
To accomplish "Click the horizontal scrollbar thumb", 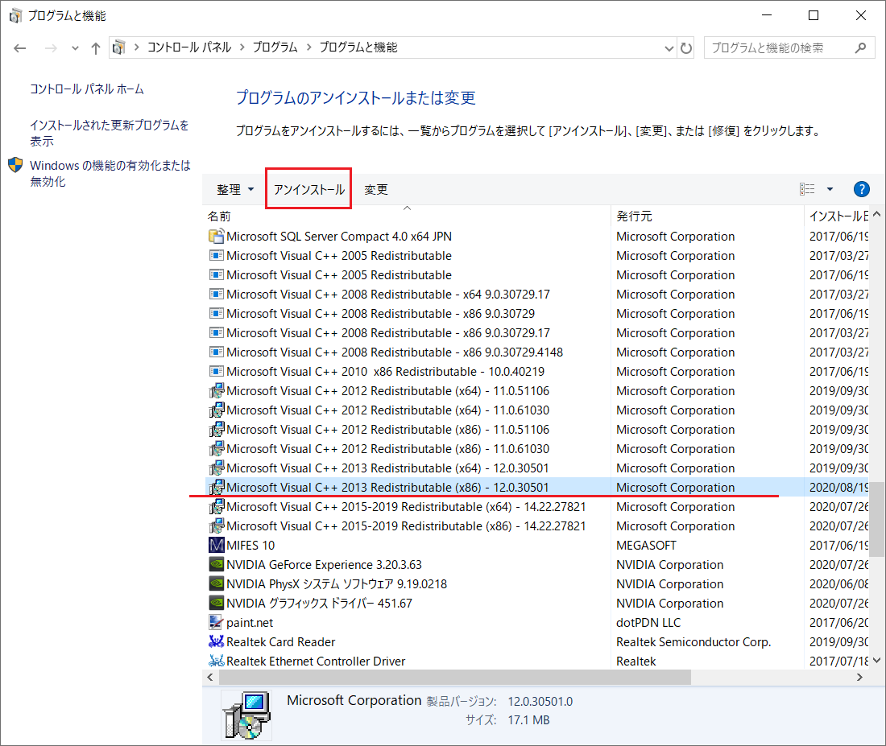I will click(x=455, y=677).
